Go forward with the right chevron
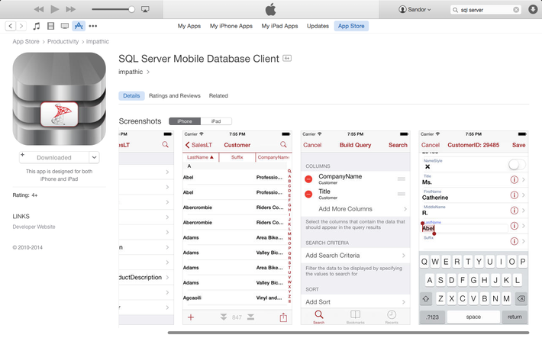542x338 pixels. pos(21,26)
